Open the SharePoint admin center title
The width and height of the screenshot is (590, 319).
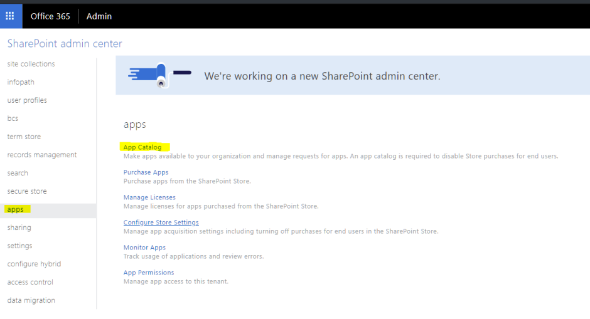(x=65, y=44)
